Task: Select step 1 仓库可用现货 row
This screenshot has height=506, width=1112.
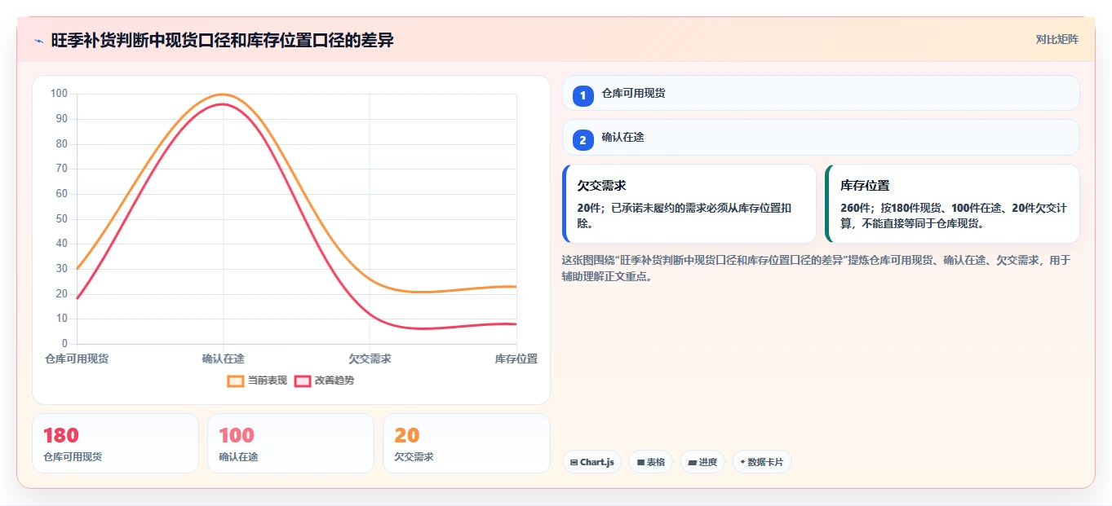Action: coord(821,93)
